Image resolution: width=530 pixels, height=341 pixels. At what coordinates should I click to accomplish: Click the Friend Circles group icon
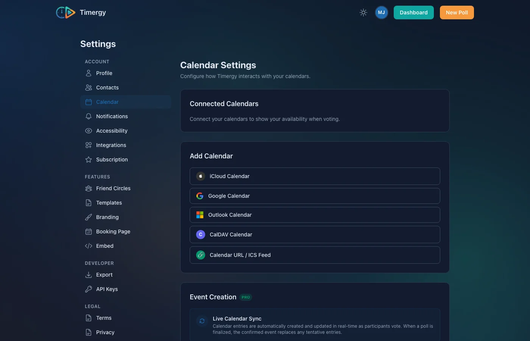[89, 188]
